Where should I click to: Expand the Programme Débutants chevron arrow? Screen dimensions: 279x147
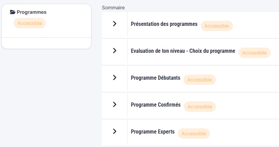pyautogui.click(x=115, y=78)
